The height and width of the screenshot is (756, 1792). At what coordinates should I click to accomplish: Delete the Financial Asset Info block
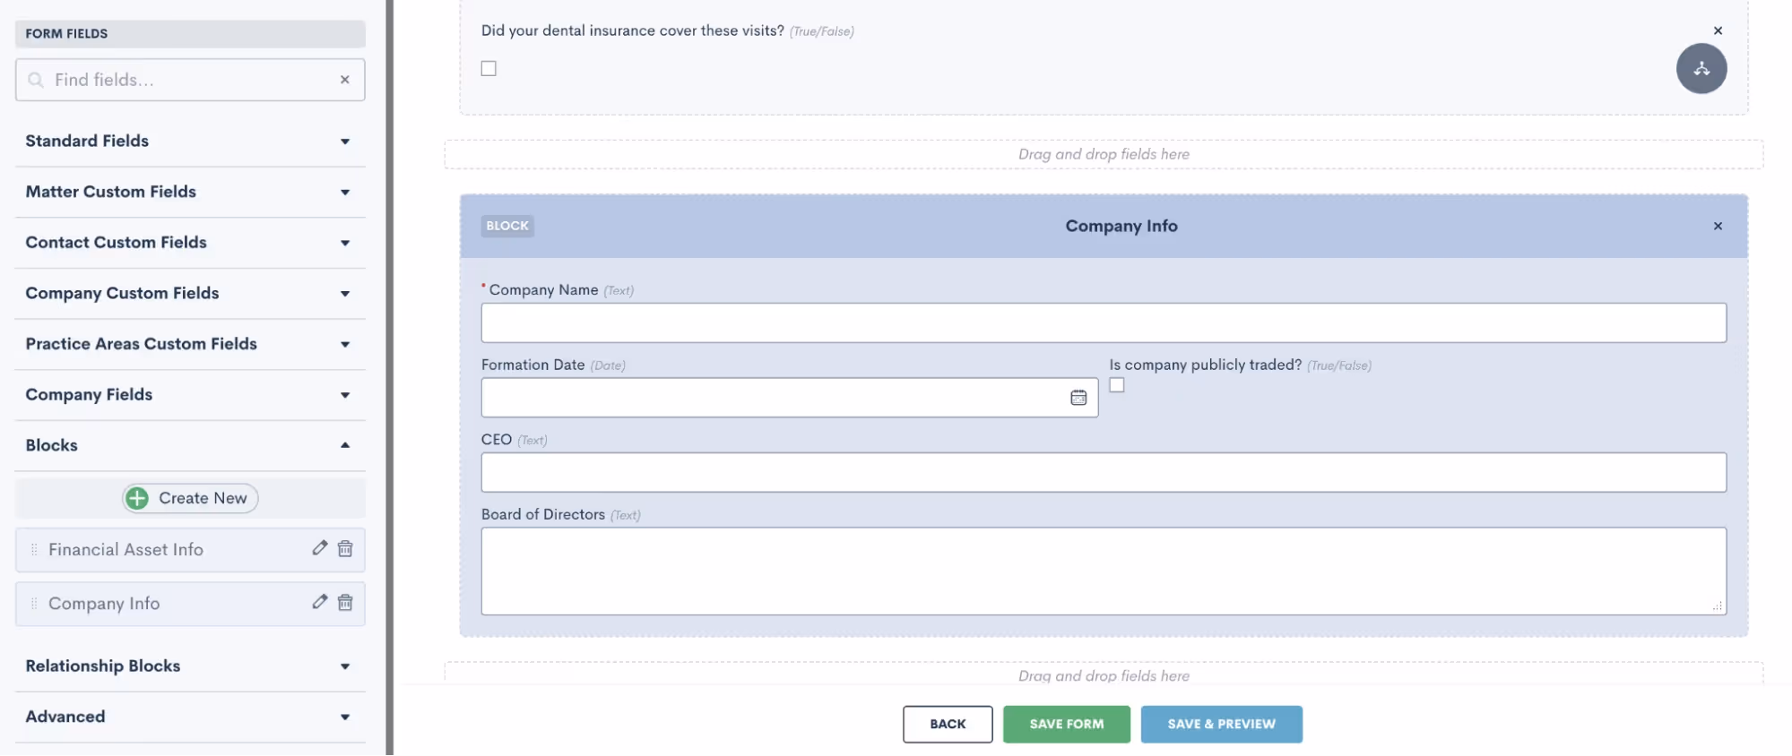[x=345, y=548]
